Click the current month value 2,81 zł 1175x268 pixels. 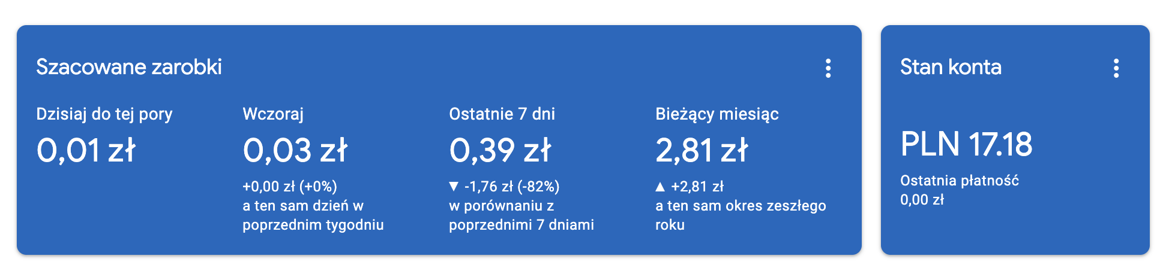pyautogui.click(x=702, y=150)
